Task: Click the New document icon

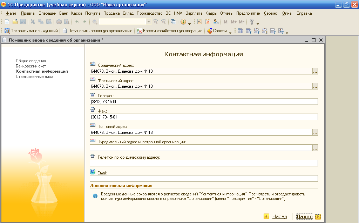Action: (7, 22)
